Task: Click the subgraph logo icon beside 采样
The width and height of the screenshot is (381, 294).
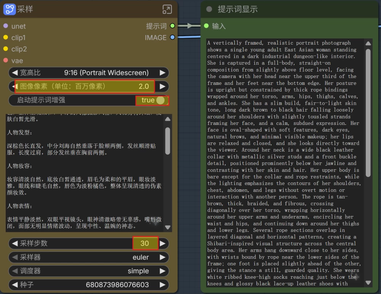Action: pos(10,9)
